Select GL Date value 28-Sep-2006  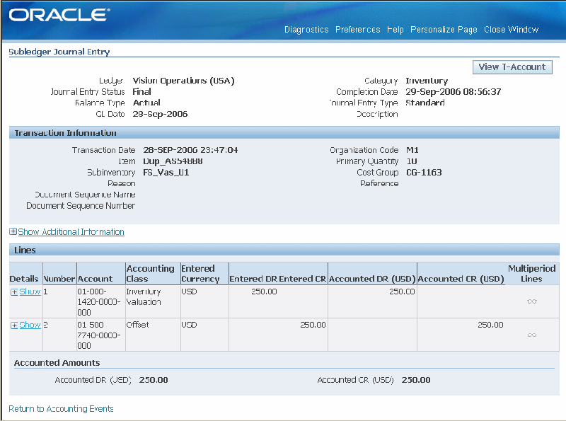click(x=160, y=114)
